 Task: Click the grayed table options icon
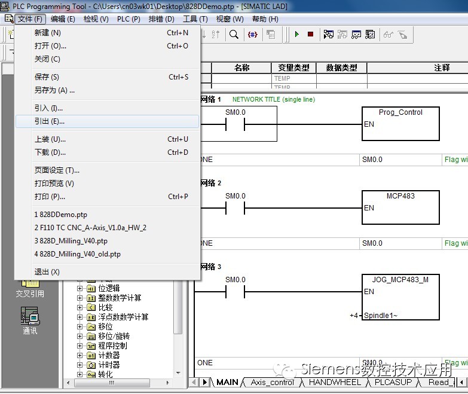point(271,34)
